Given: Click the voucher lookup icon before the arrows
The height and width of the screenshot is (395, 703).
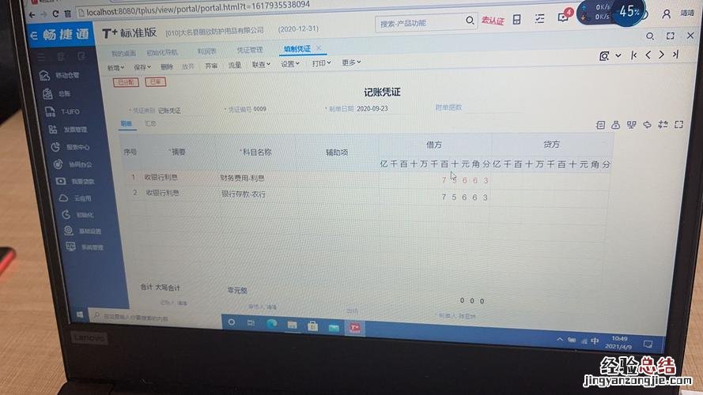Looking at the screenshot, I should click(604, 56).
